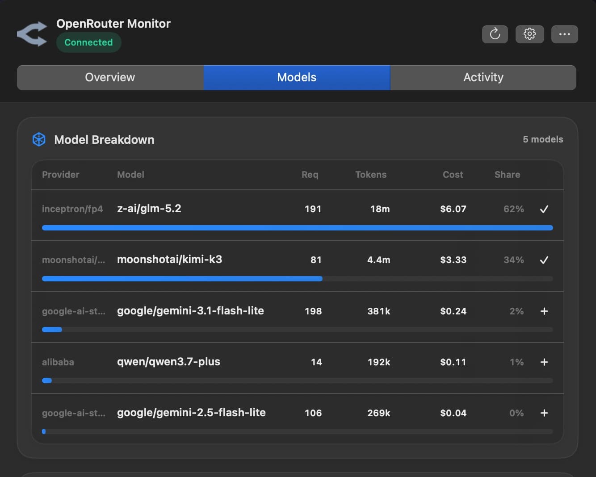Click the 269k tokens value
The height and width of the screenshot is (477, 596).
378,413
